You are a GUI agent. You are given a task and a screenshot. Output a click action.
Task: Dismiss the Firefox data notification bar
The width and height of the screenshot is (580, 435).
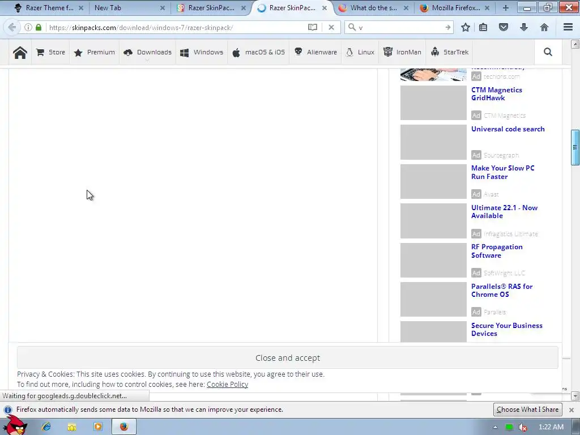(x=571, y=410)
